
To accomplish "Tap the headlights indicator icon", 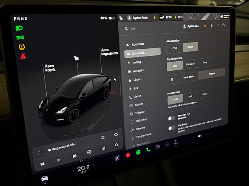I will click(x=19, y=28).
